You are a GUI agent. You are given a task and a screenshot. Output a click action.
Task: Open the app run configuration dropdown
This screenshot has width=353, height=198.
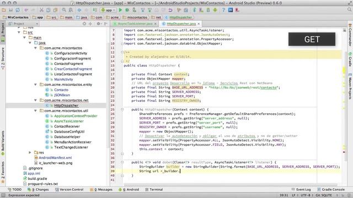click(x=108, y=10)
